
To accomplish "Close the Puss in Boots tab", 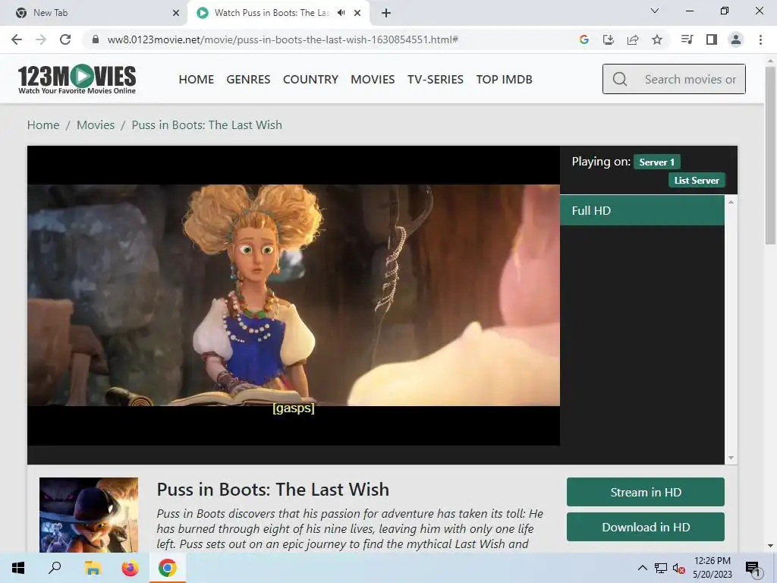I will click(x=357, y=13).
